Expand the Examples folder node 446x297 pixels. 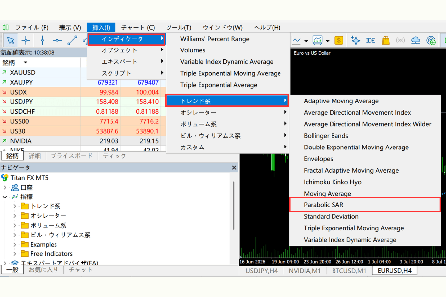coord(15,244)
